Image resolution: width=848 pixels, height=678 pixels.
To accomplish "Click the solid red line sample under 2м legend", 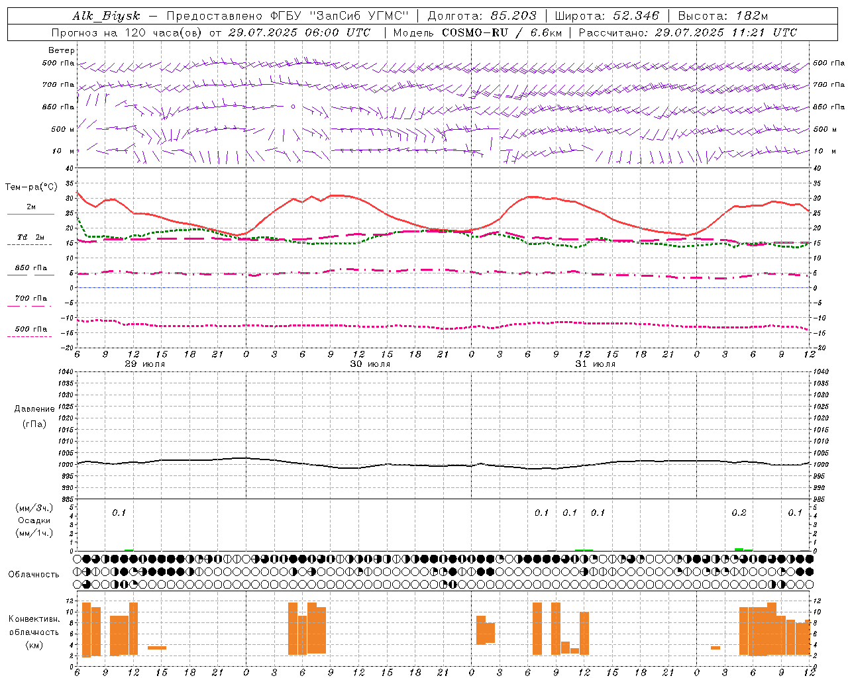I will click(30, 215).
